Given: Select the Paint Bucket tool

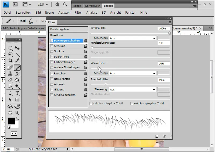Looking at the screenshot, I should (x=17, y=80).
